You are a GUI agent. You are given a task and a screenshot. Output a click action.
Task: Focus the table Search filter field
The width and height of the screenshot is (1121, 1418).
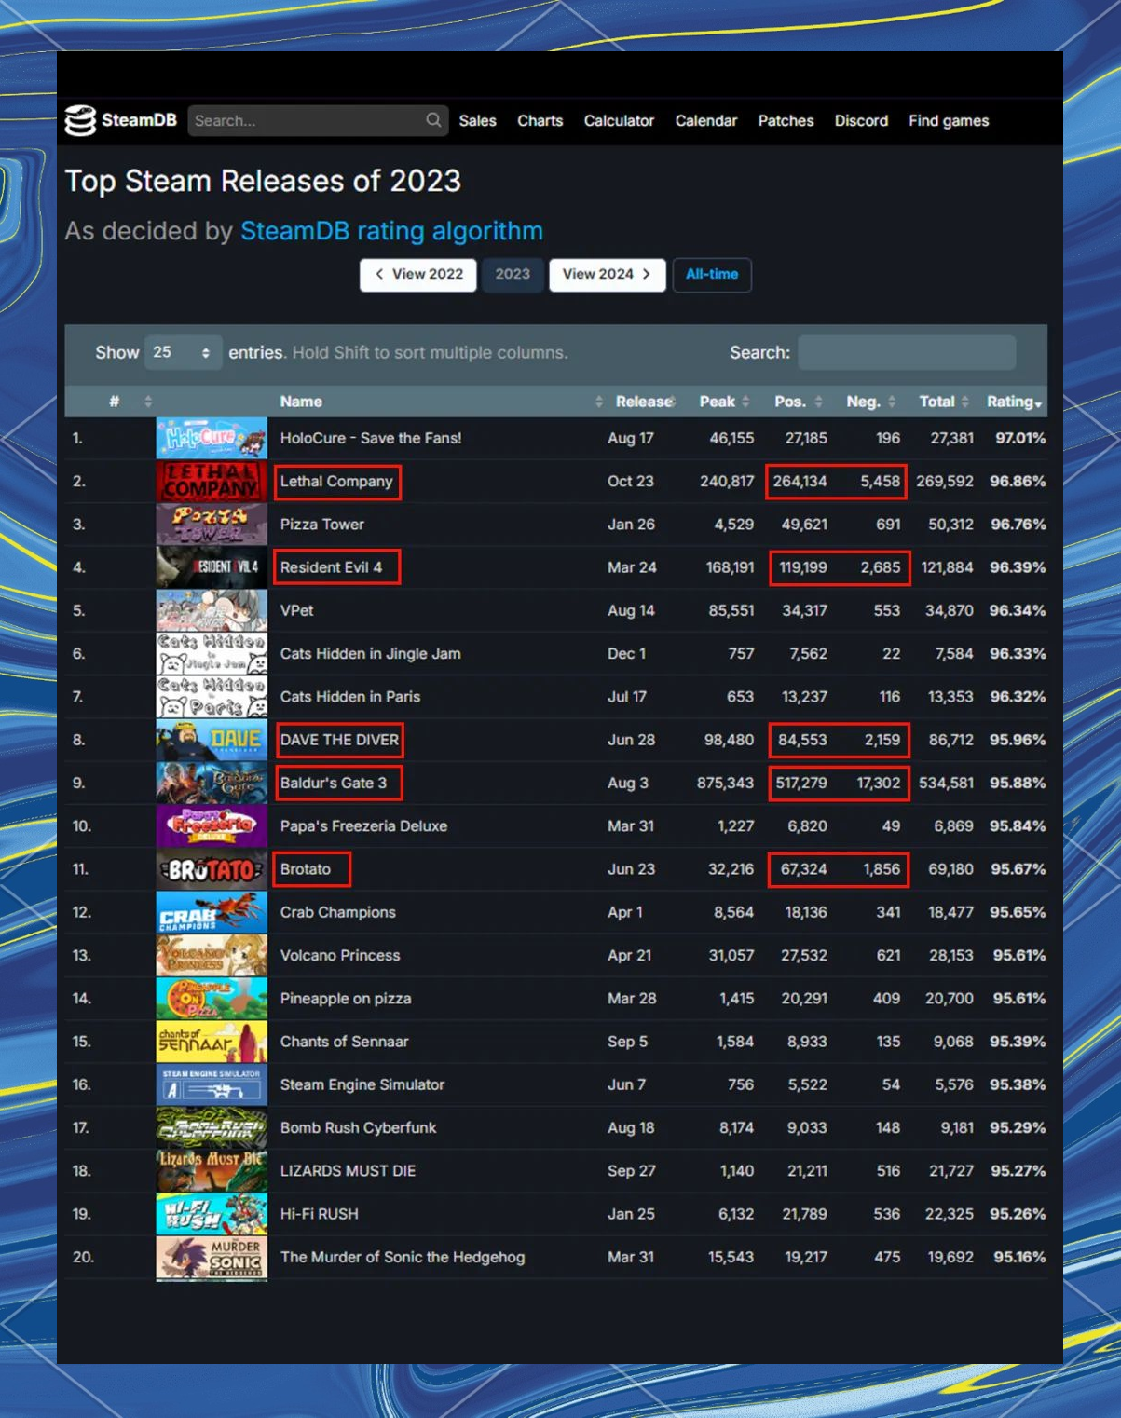pos(907,352)
